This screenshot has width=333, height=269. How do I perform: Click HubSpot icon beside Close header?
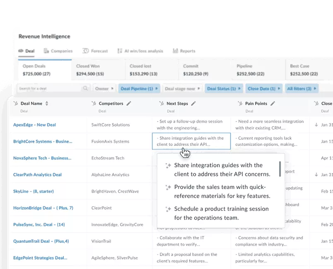pos(316,104)
